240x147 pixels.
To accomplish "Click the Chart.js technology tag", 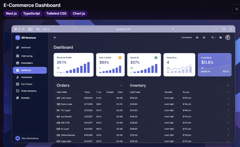I will pos(79,14).
